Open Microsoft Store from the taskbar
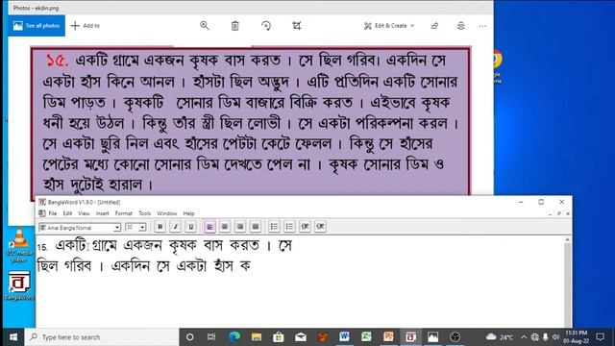The height and width of the screenshot is (346, 615). click(x=279, y=337)
